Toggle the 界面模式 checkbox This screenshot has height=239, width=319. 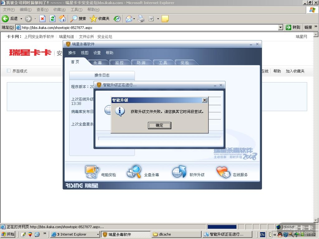pyautogui.click(x=9, y=71)
